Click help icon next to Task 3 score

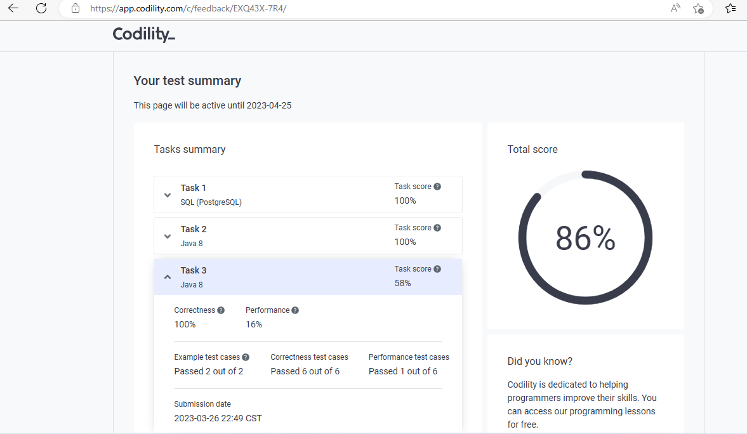(x=437, y=269)
